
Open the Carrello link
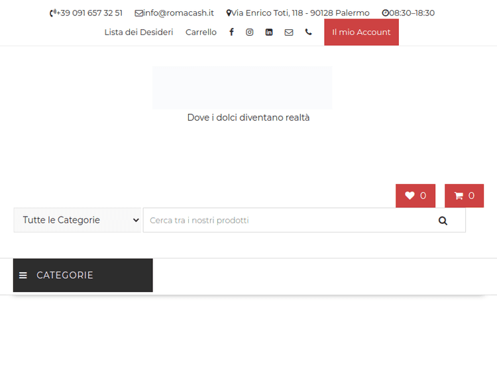tap(201, 32)
